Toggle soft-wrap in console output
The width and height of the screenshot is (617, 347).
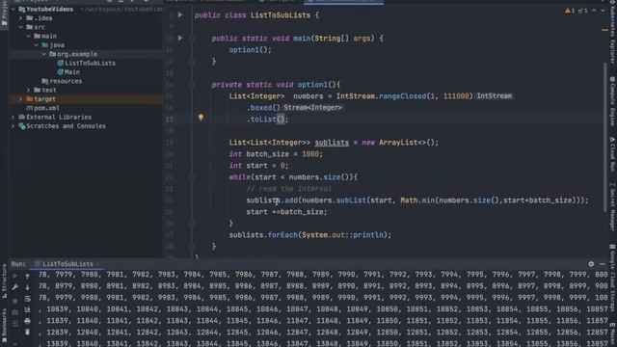(x=27, y=299)
